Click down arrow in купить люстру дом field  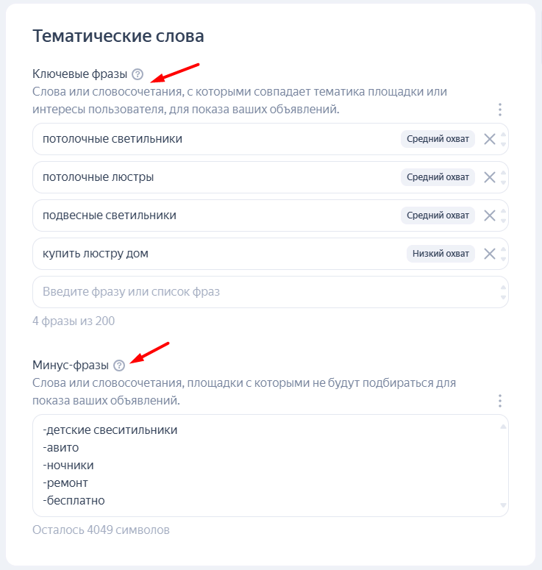(x=503, y=259)
